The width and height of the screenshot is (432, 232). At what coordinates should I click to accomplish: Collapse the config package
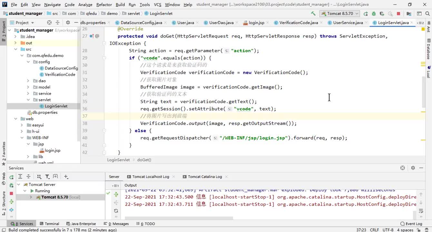click(x=28, y=62)
